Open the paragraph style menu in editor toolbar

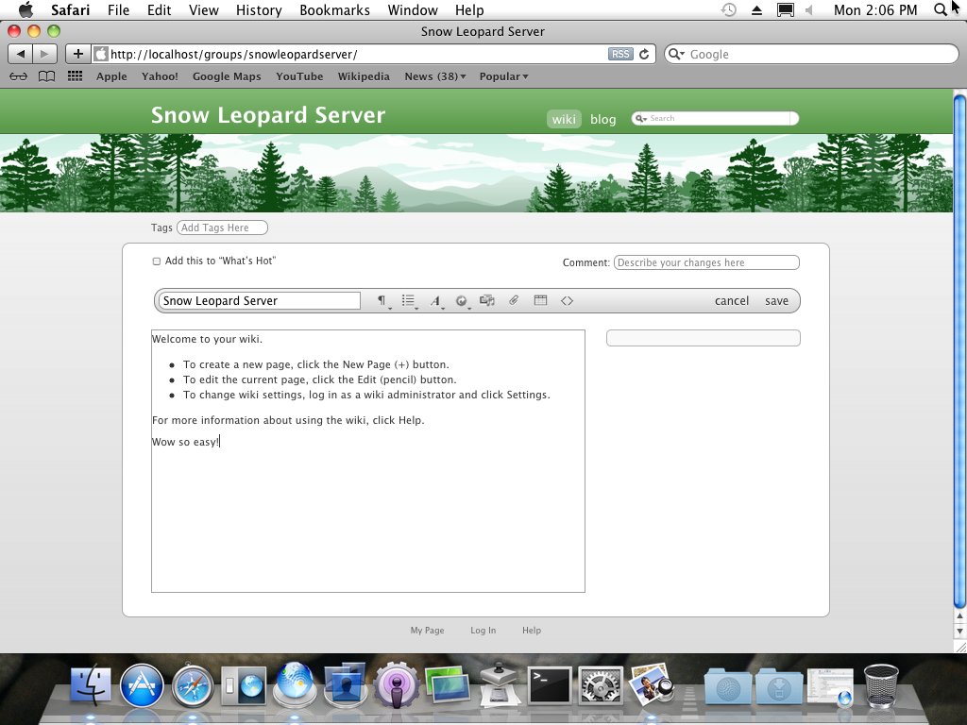[383, 301]
